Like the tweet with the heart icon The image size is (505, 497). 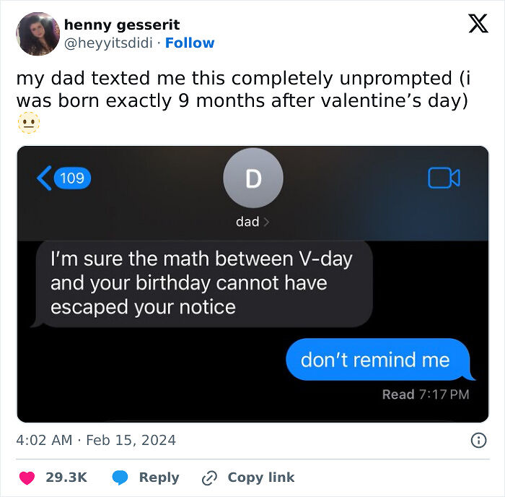click(26, 477)
